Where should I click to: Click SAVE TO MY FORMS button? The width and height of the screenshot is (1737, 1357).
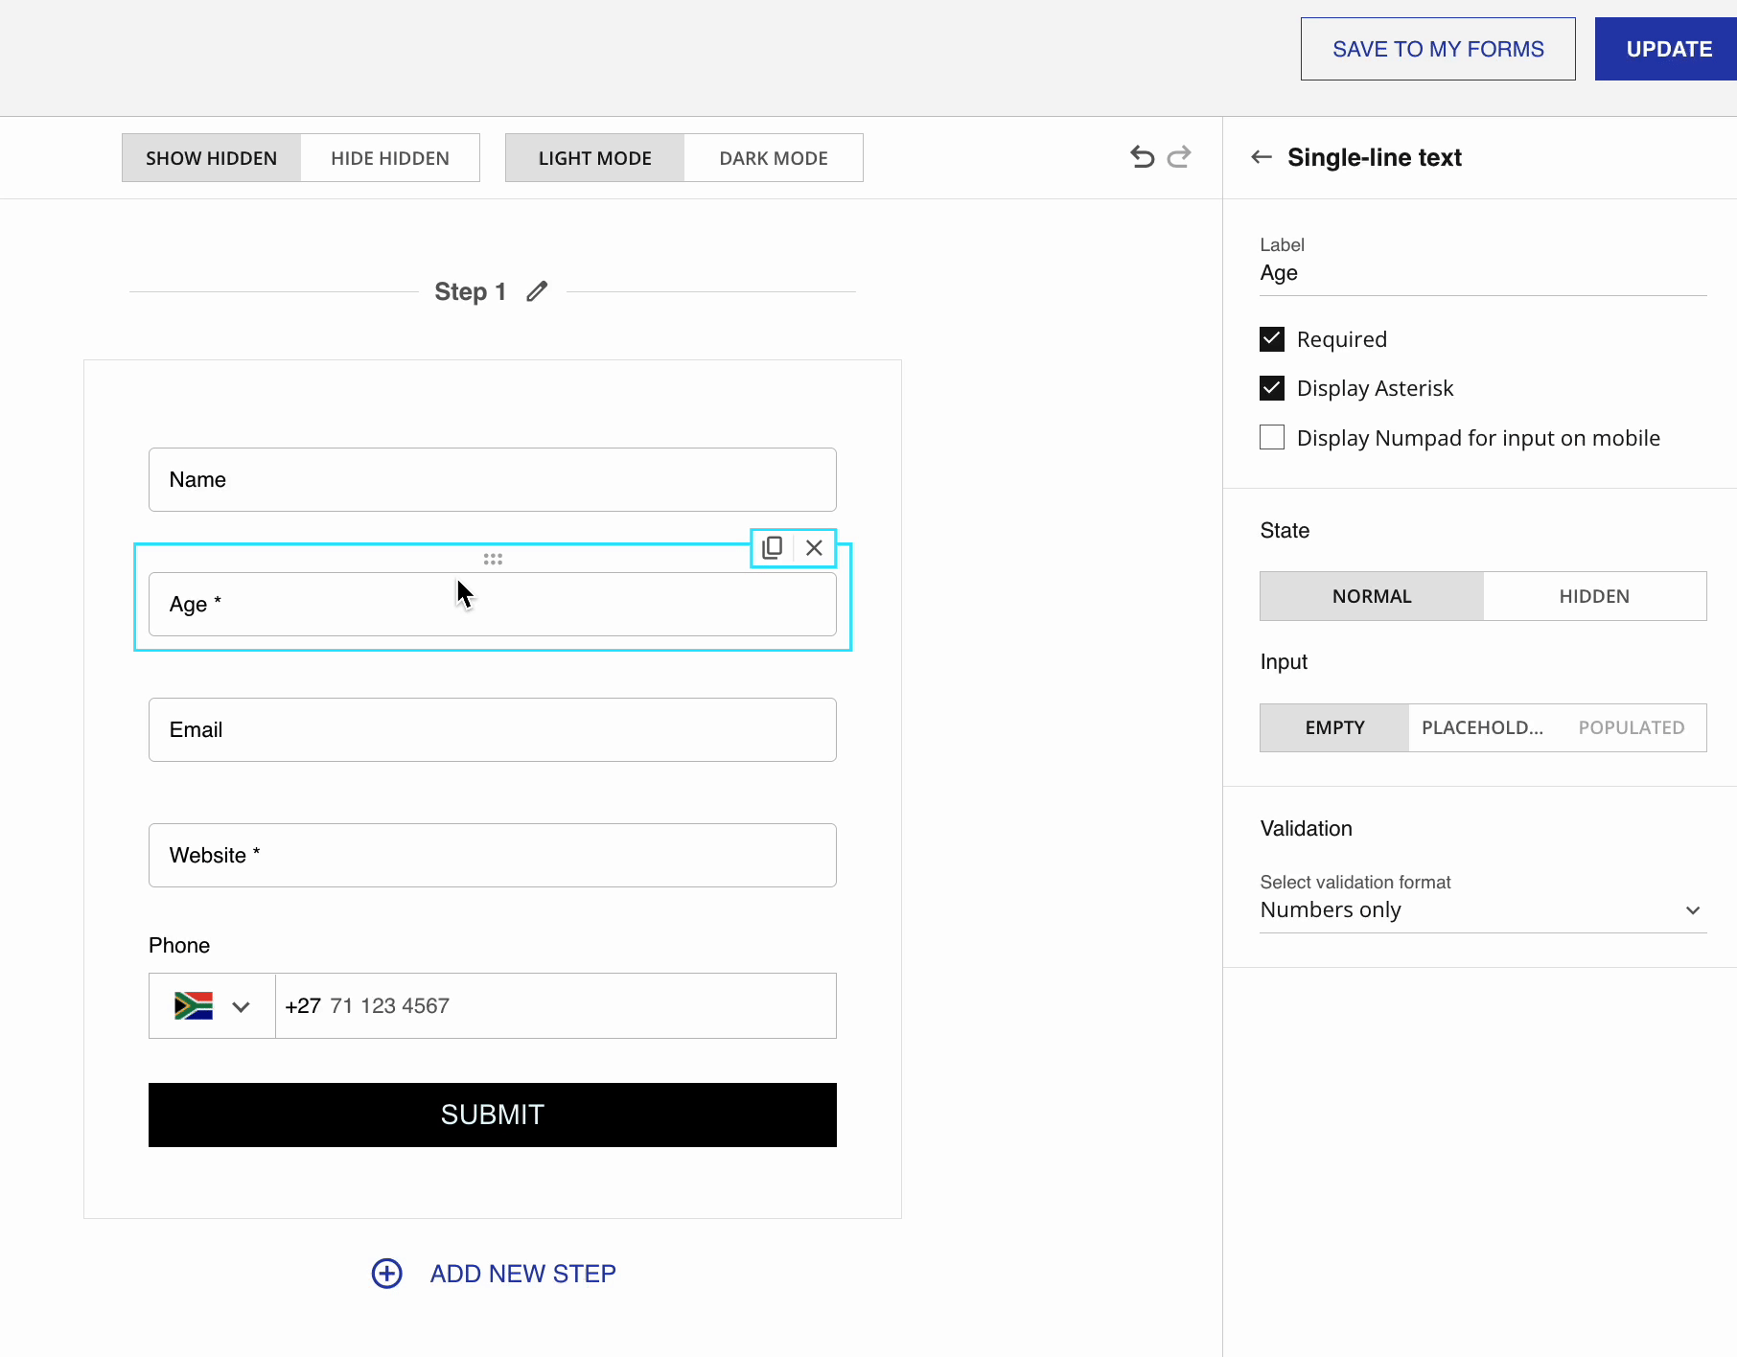(x=1438, y=49)
